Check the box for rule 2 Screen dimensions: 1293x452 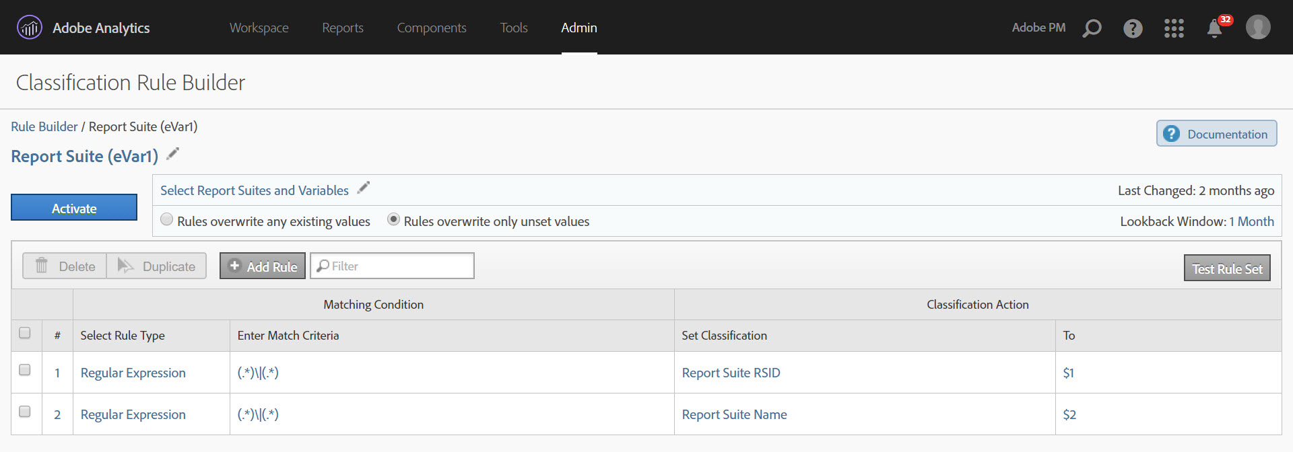(25, 412)
